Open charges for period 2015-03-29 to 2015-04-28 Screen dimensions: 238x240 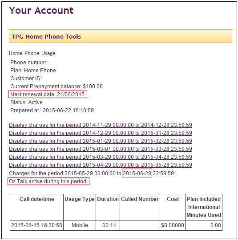click(101, 157)
